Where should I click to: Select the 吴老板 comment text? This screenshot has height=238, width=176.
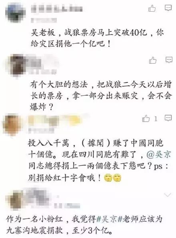tap(97, 38)
